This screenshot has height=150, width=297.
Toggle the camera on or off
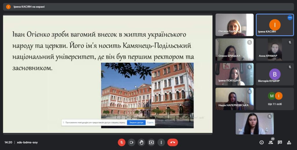[131, 142]
